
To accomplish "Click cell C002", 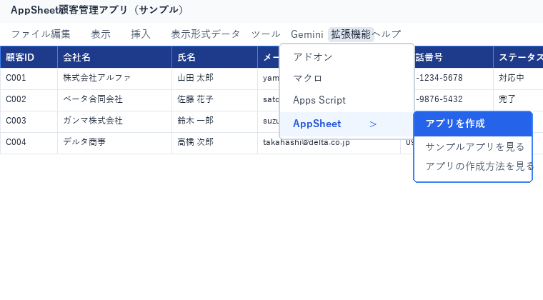I will point(29,100).
